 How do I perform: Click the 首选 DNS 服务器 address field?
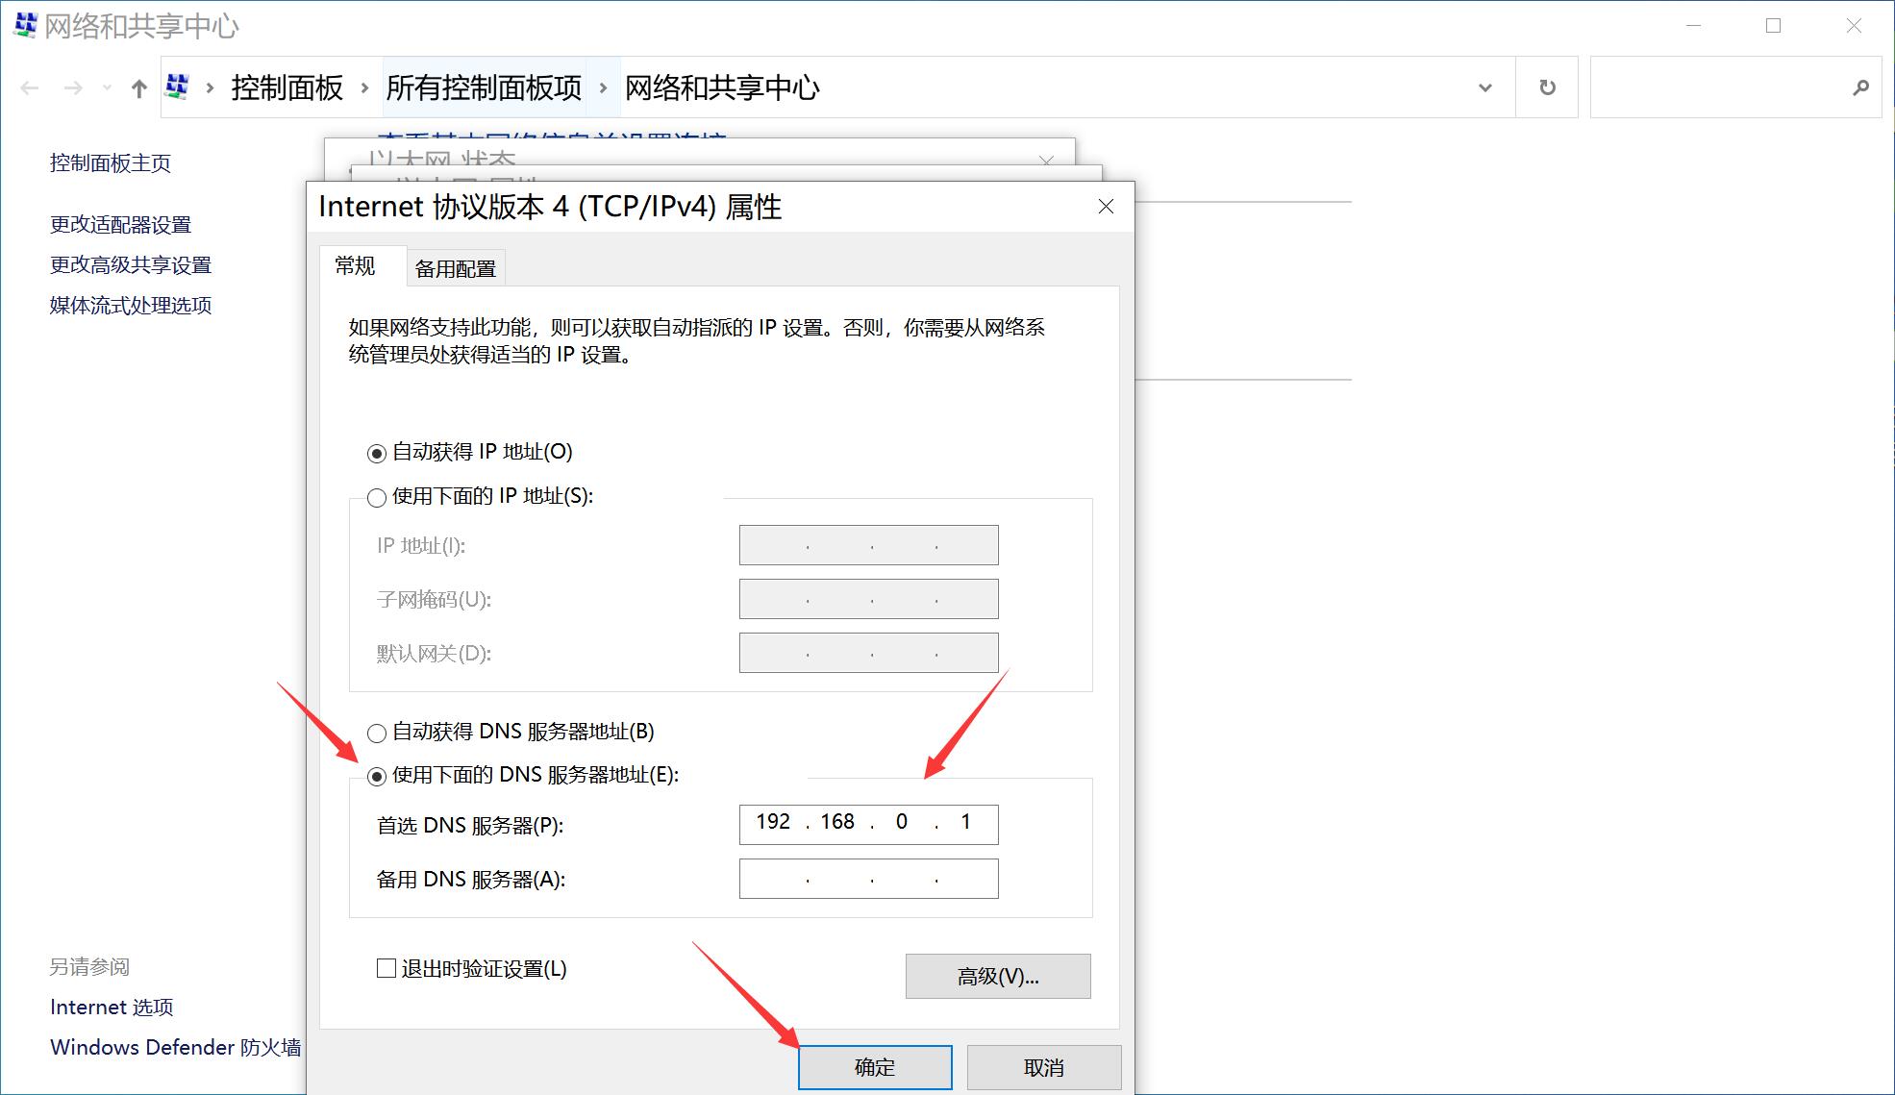[x=868, y=824]
